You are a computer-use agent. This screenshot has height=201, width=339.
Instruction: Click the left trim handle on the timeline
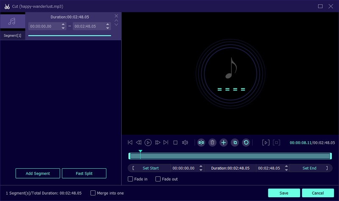click(x=129, y=156)
